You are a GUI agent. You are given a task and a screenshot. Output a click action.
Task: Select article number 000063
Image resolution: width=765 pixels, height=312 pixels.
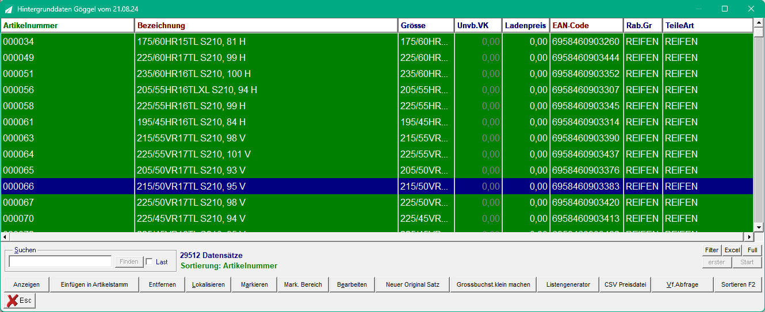click(18, 138)
